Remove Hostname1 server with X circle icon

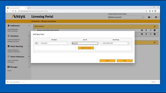[155, 30]
